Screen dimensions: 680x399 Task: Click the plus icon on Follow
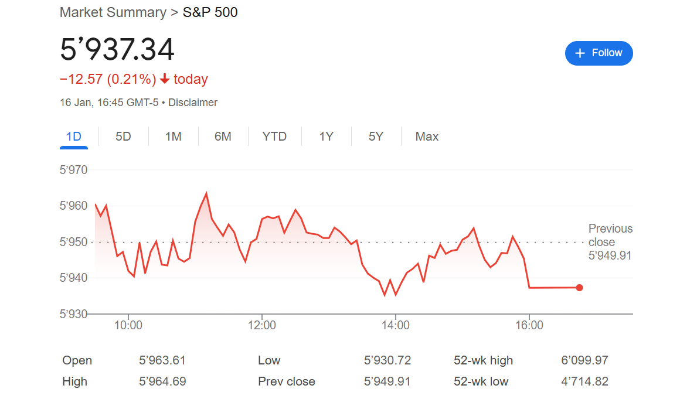[580, 53]
